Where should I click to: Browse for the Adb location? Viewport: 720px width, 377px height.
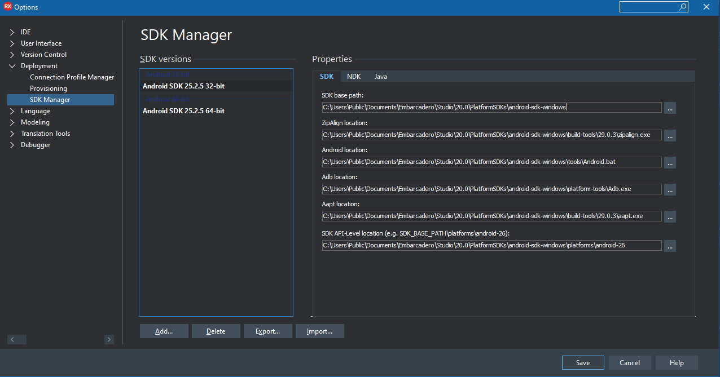(x=670, y=189)
